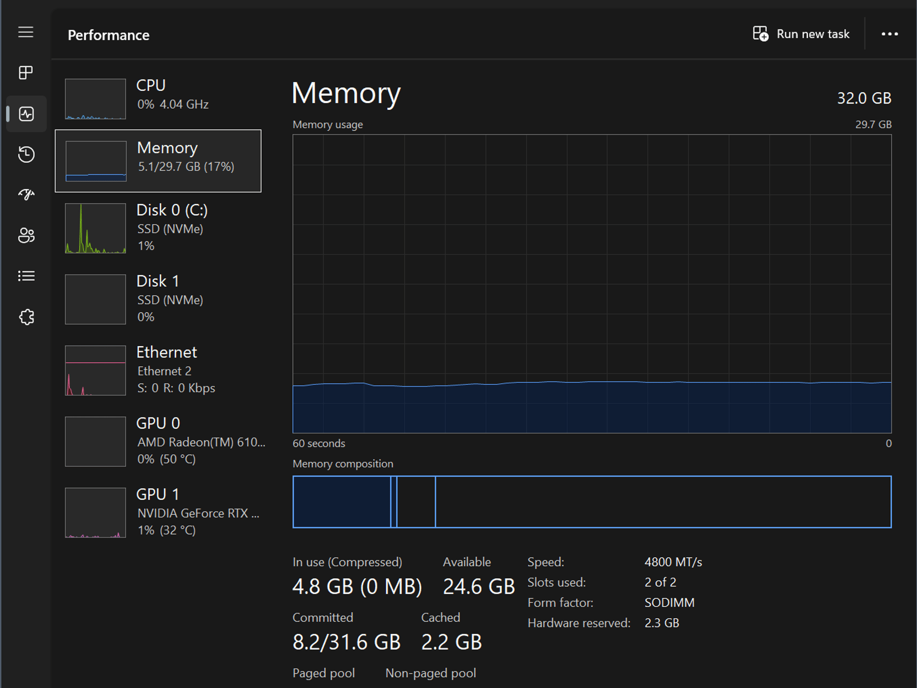Open the Details list page icon
Viewport: 917px width, 688px height.
coord(26,276)
